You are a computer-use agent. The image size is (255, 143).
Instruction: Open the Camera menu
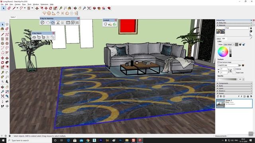click(18, 4)
